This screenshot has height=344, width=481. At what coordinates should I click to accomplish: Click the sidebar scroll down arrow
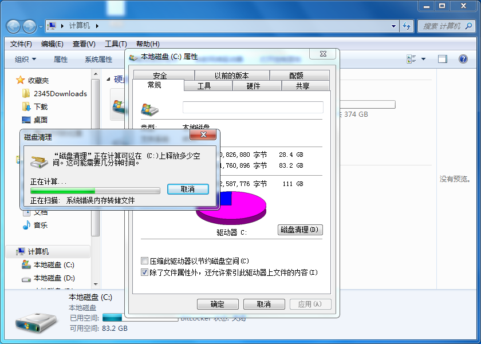coord(96,284)
